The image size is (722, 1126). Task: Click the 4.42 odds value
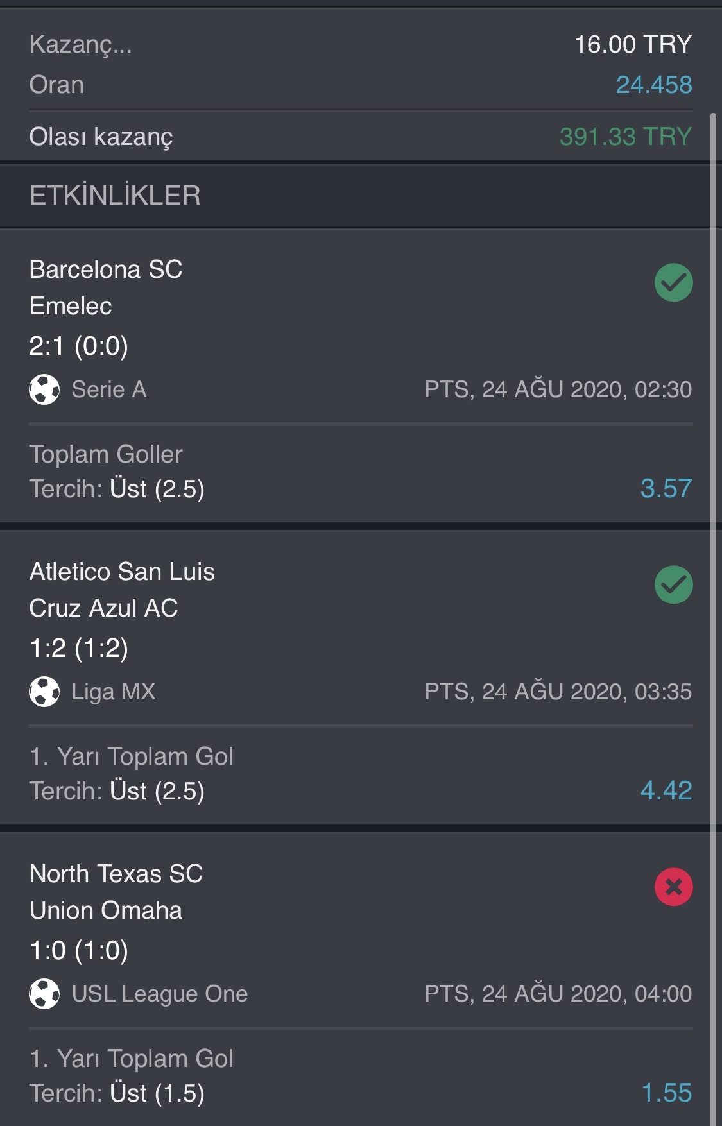tap(666, 791)
